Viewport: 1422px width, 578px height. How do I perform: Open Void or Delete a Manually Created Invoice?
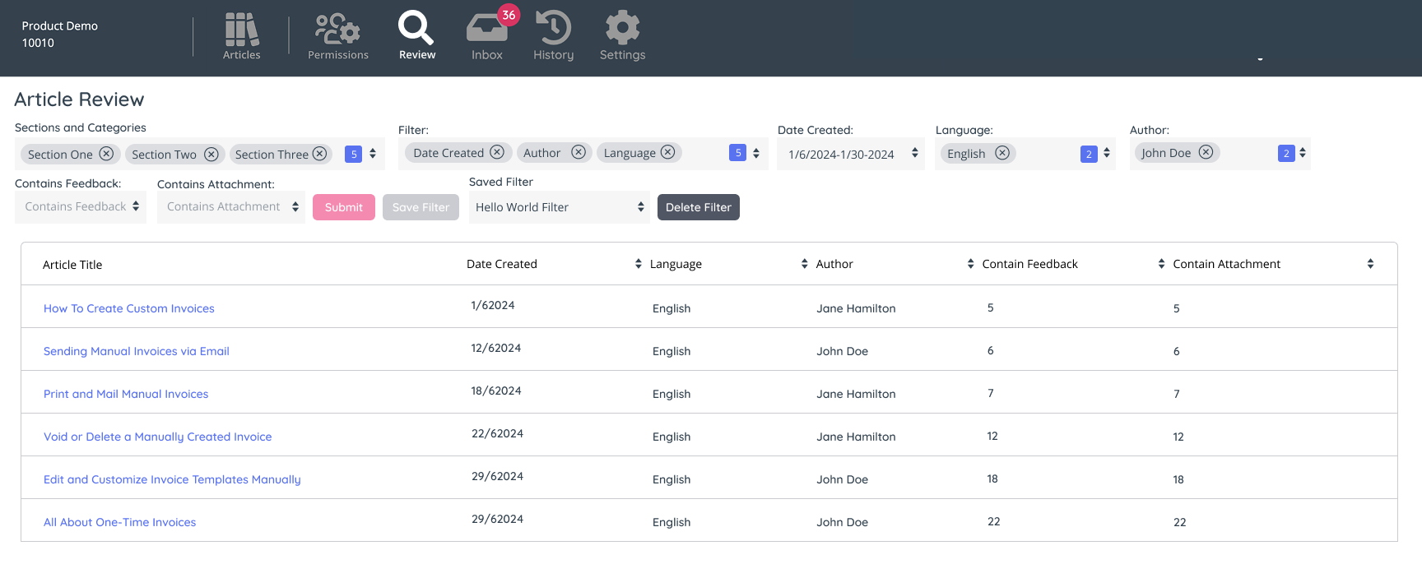coord(158,437)
